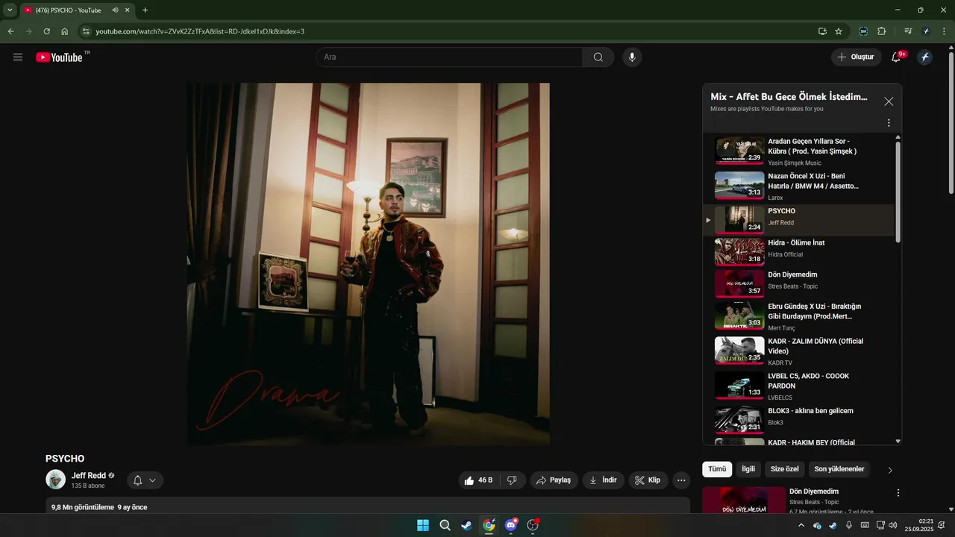Image resolution: width=955 pixels, height=537 pixels.
Task: Close the Mix playlist panel
Action: point(889,101)
